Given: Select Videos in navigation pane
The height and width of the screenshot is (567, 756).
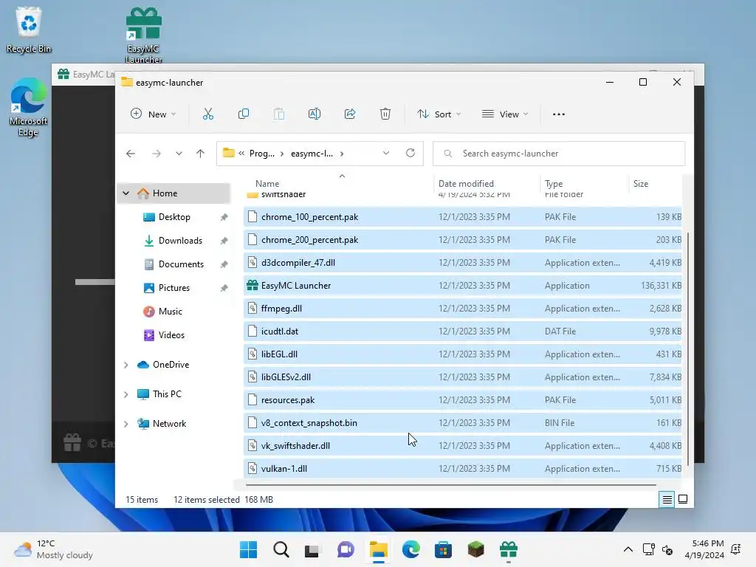Looking at the screenshot, I should (171, 335).
